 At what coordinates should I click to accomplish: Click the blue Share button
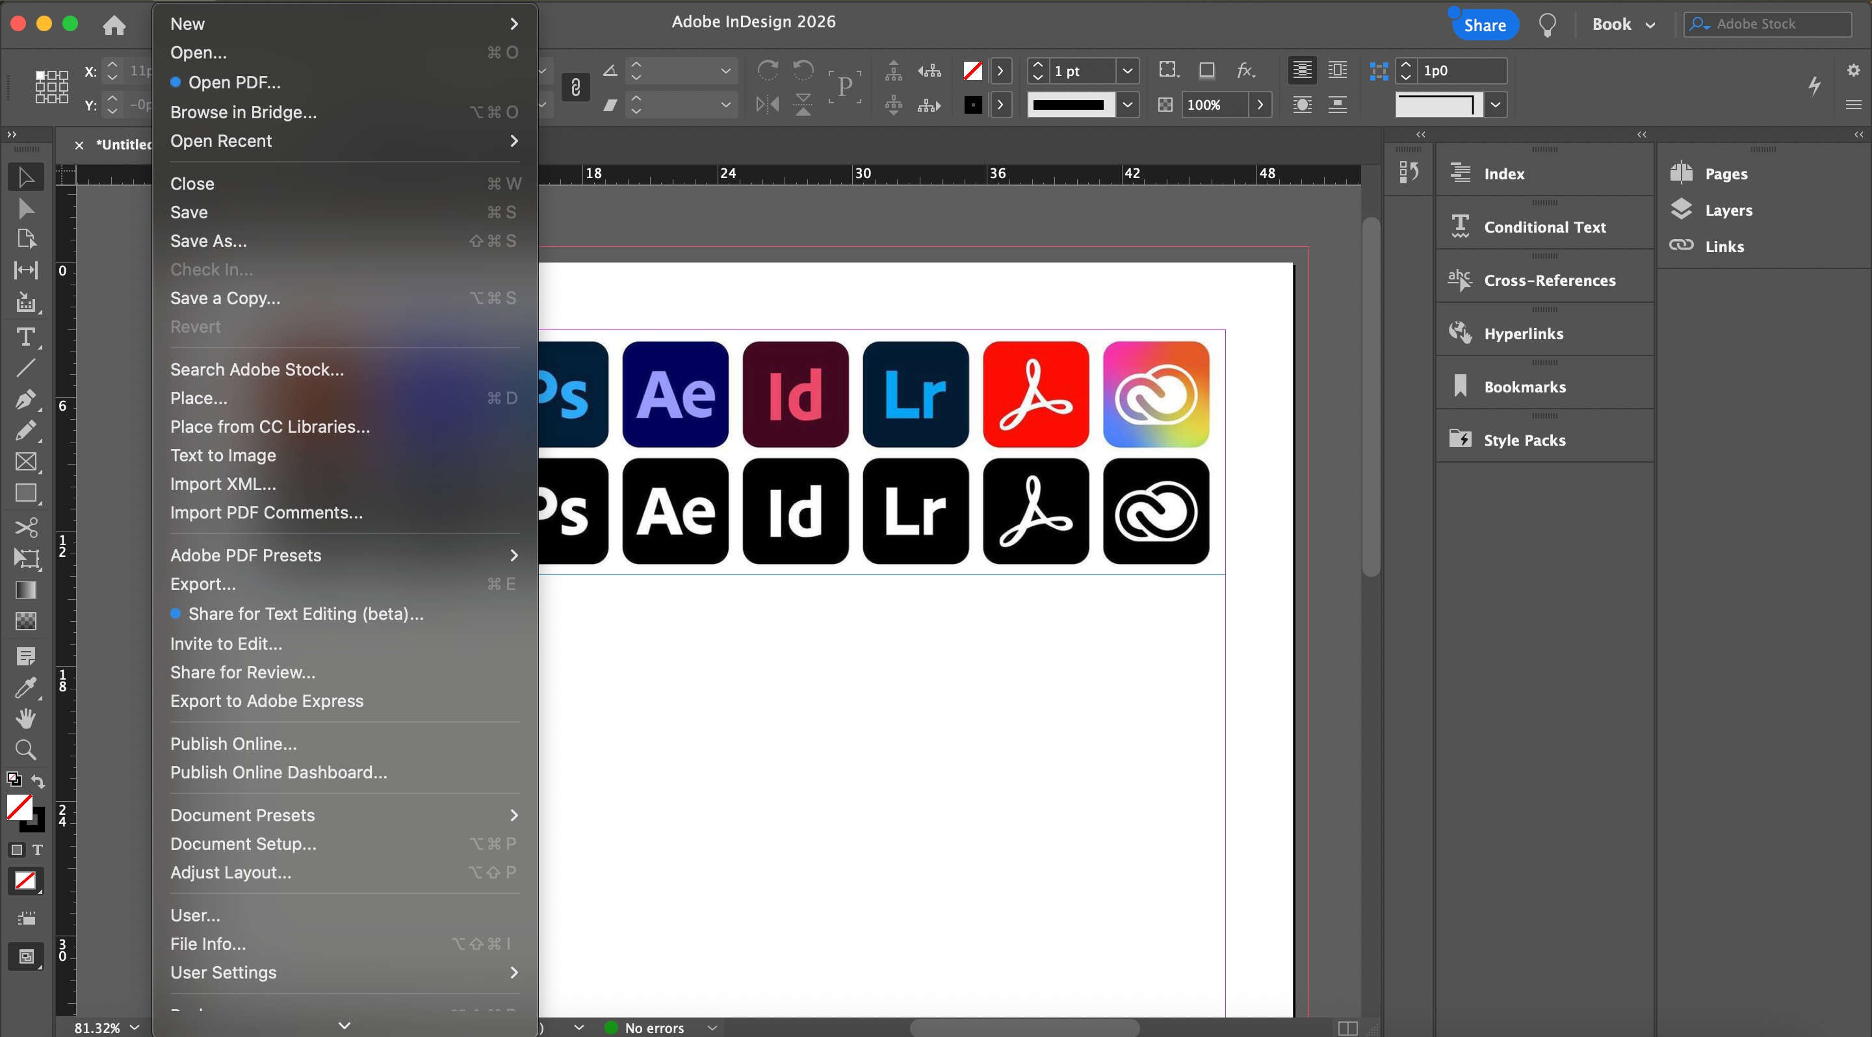pyautogui.click(x=1484, y=25)
